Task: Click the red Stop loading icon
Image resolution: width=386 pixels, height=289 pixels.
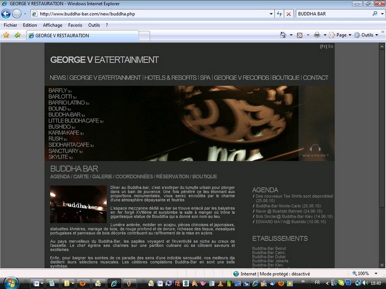Action: (289, 14)
